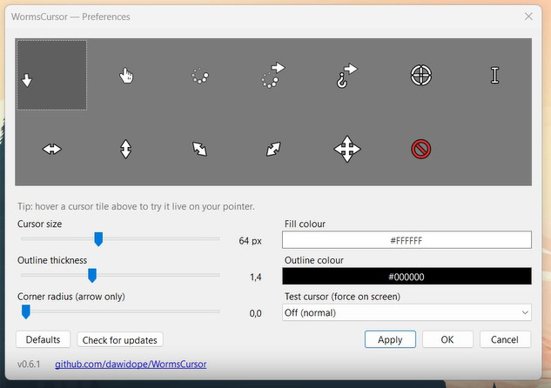Confirm with the OK button
This screenshot has width=551, height=388.
click(x=447, y=339)
